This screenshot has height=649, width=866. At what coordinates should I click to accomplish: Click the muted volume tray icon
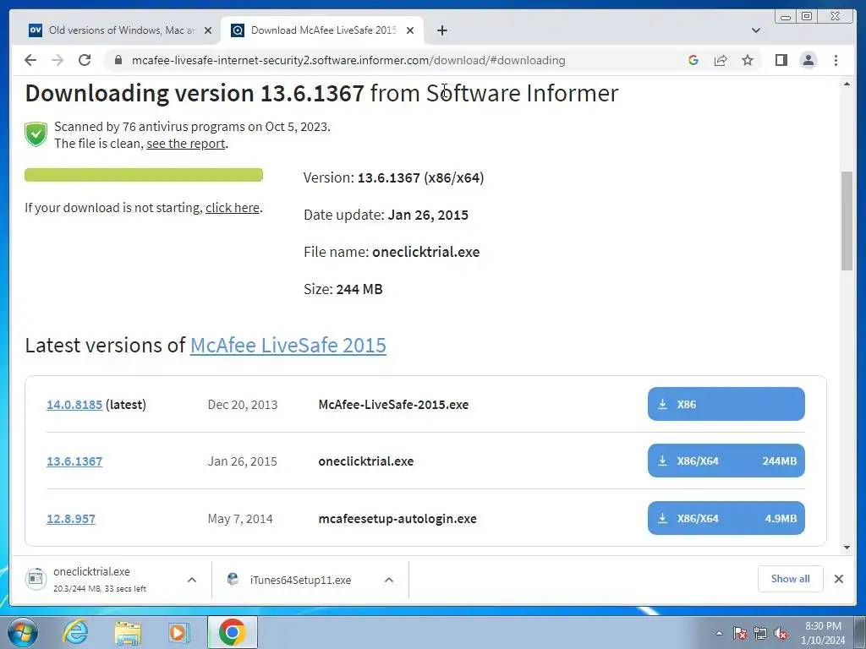[781, 633]
